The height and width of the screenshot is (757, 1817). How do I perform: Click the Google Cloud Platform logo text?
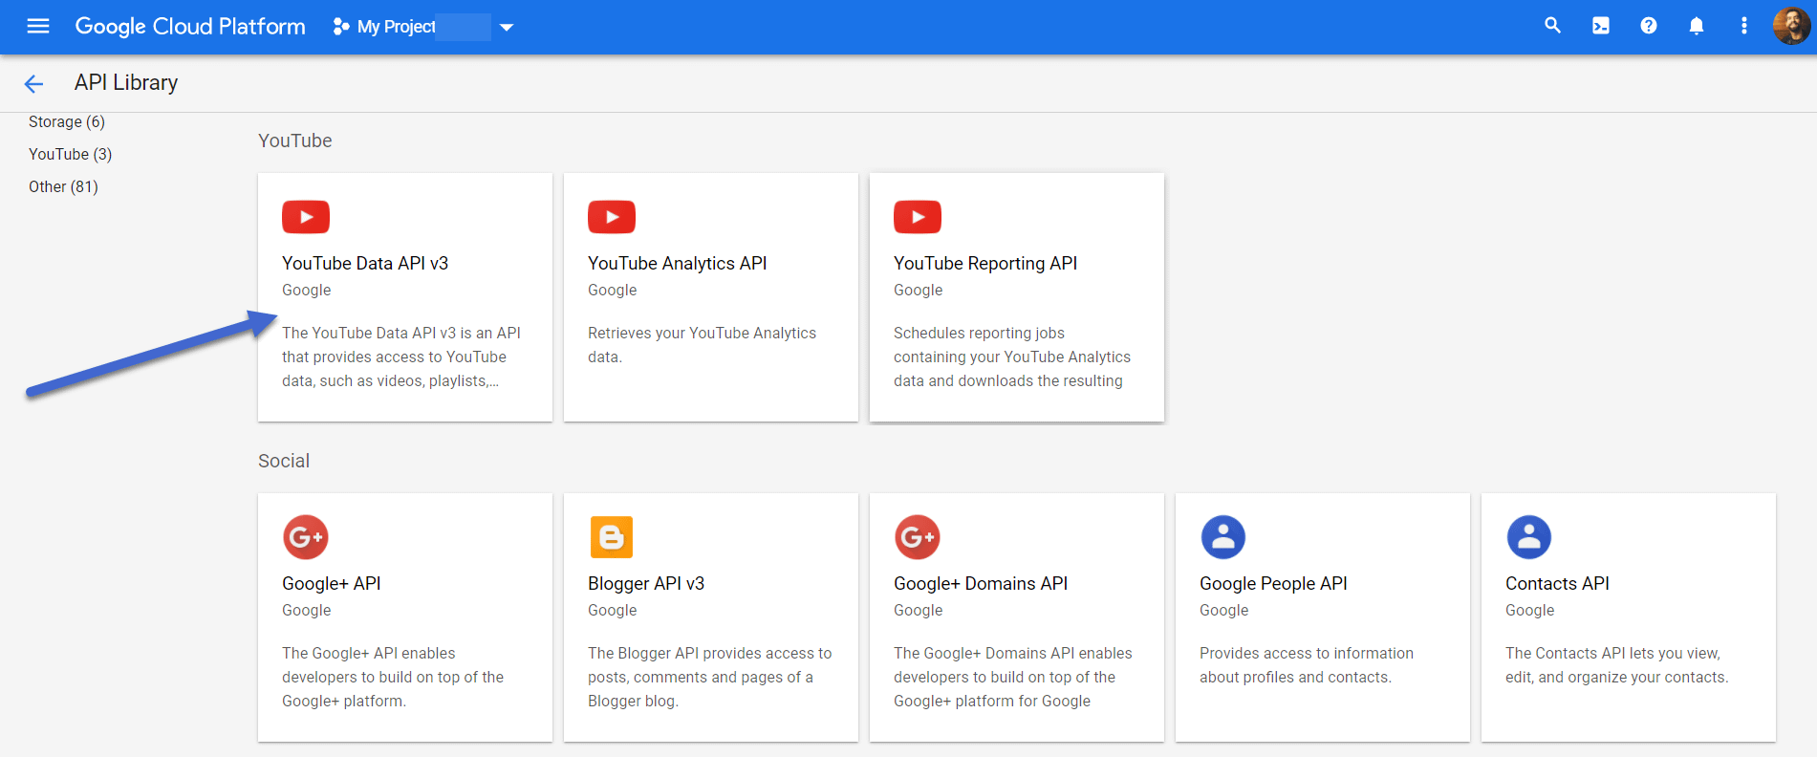[x=190, y=27]
